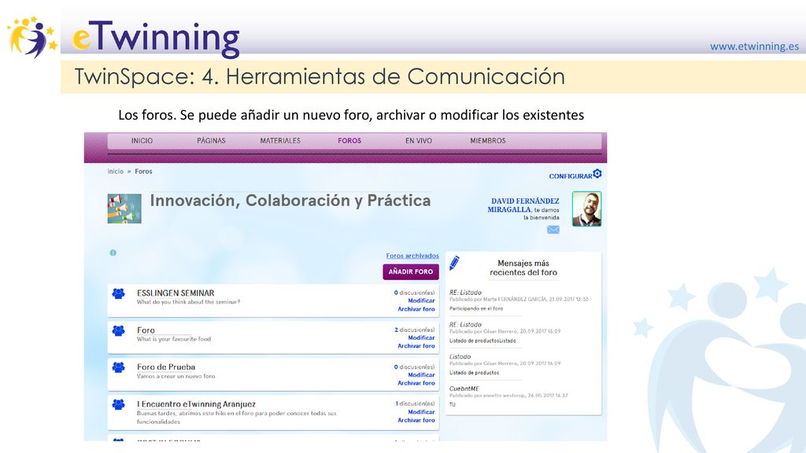The width and height of the screenshot is (806, 453).
Task: Click Modificar for ESSLINGEN SEMINAR
Action: coord(422,301)
